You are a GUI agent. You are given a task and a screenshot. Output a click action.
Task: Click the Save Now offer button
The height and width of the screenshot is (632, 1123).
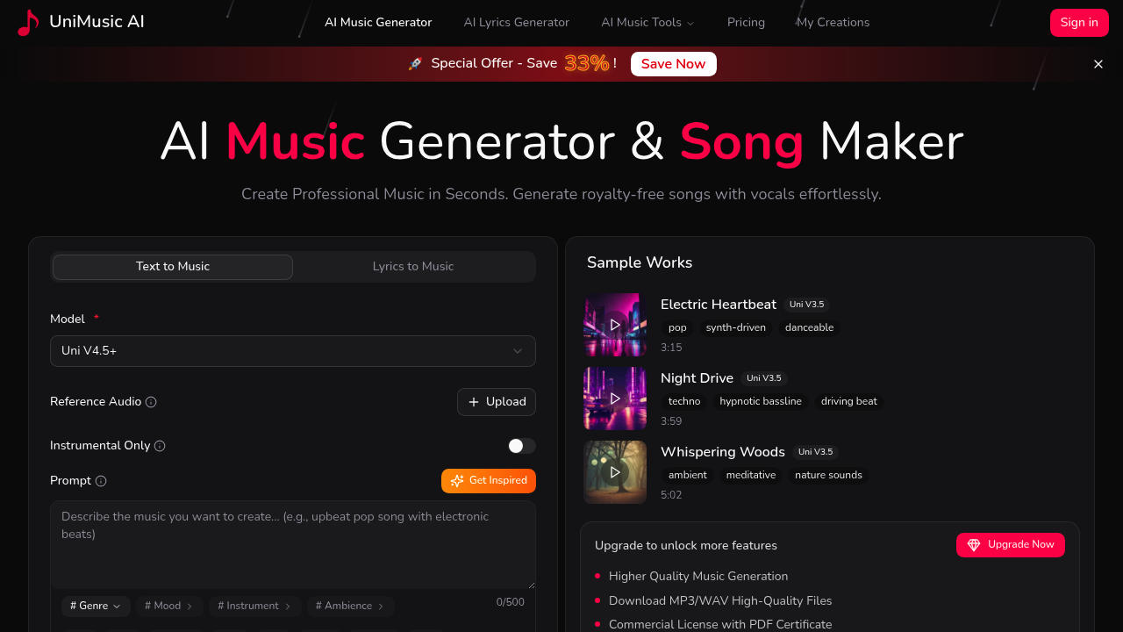click(673, 63)
